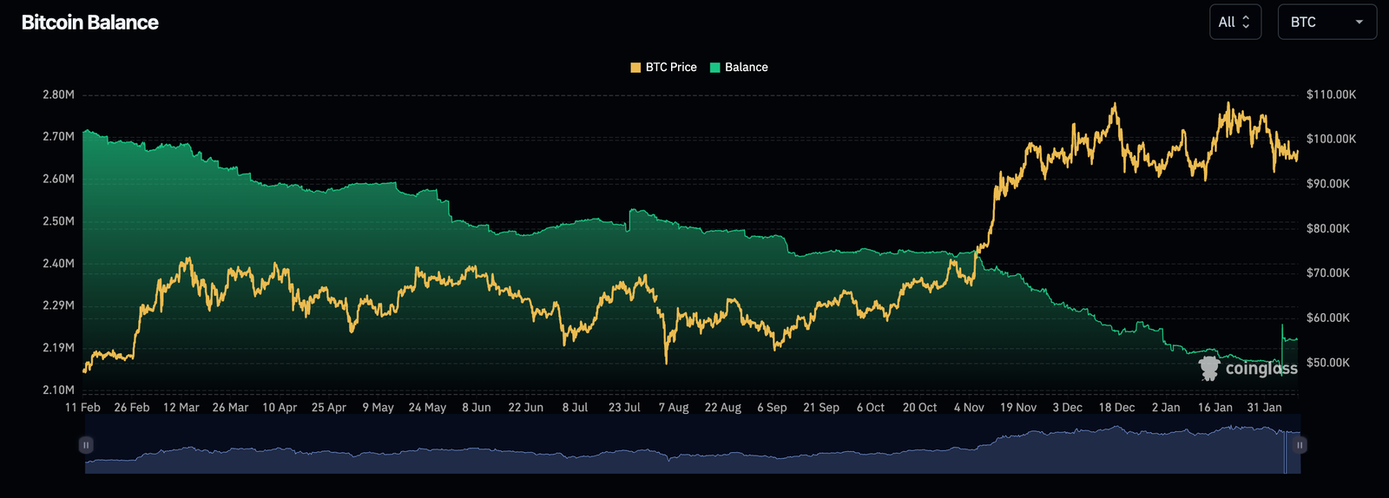Grab the right range slider handle

pyautogui.click(x=1300, y=445)
